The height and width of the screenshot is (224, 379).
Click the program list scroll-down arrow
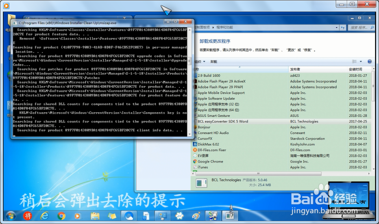pyautogui.click(x=373, y=169)
